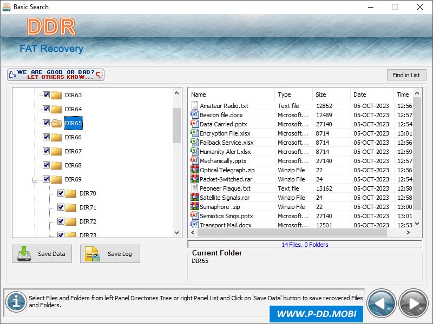Select the Winzip icon for Optical Telegraph.zip
The width and height of the screenshot is (433, 324).
[x=194, y=170]
